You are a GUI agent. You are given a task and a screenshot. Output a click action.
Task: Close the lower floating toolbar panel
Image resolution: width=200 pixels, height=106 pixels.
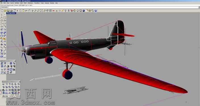point(20,82)
